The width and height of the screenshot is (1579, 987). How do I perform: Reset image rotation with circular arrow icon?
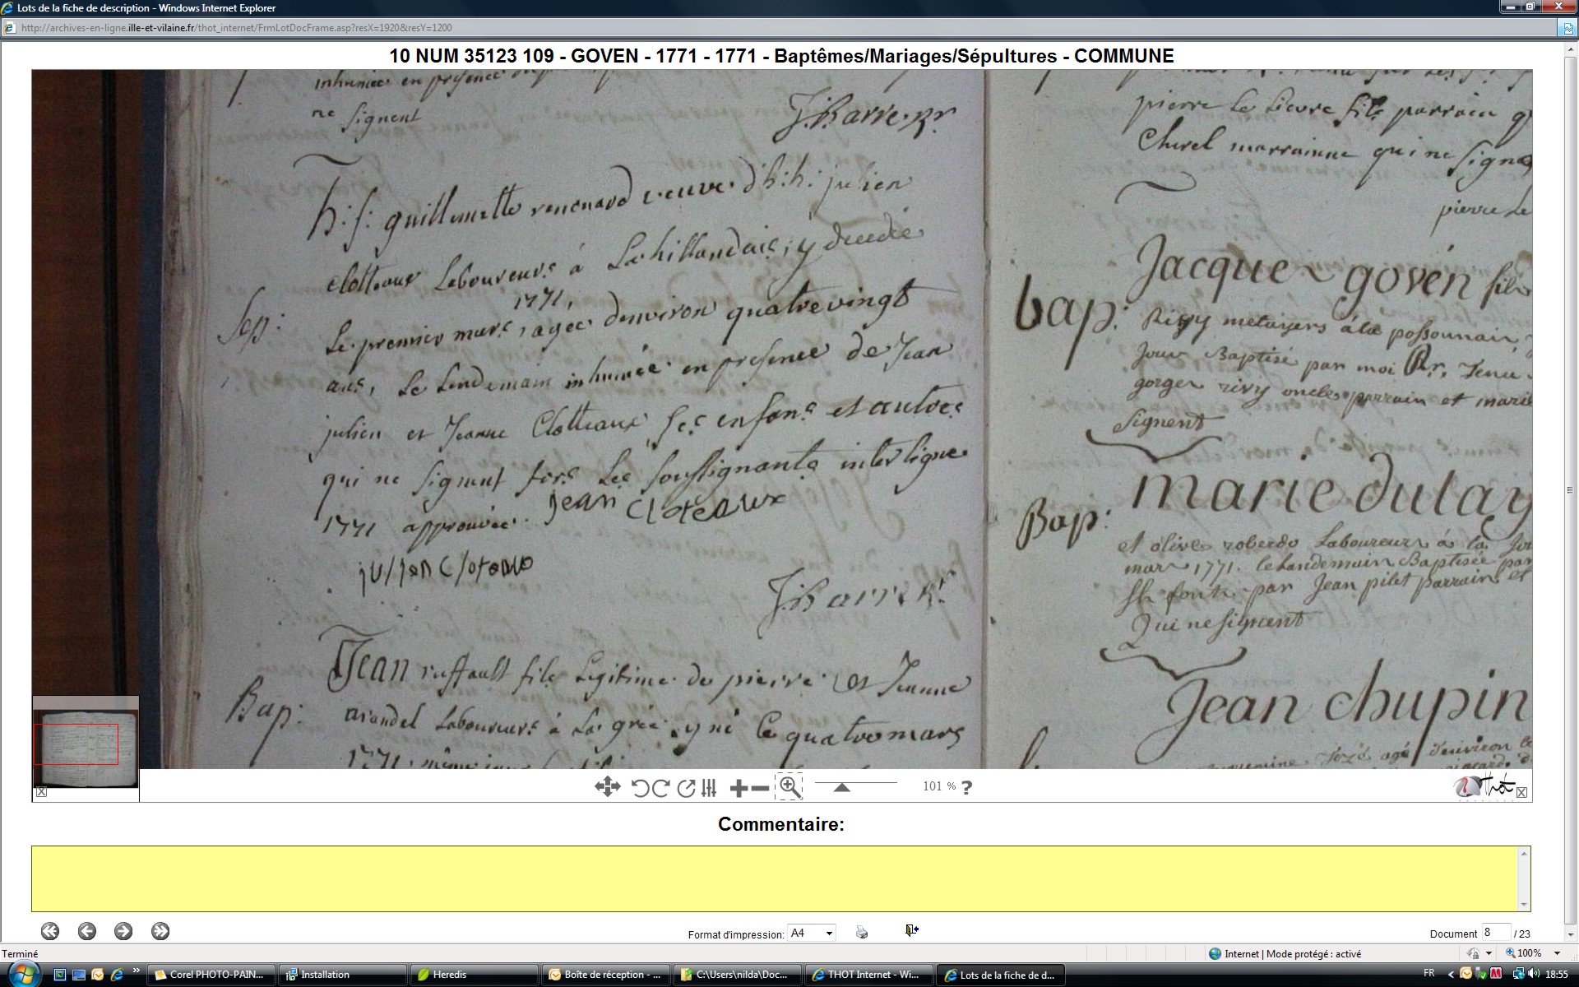pyautogui.click(x=686, y=788)
